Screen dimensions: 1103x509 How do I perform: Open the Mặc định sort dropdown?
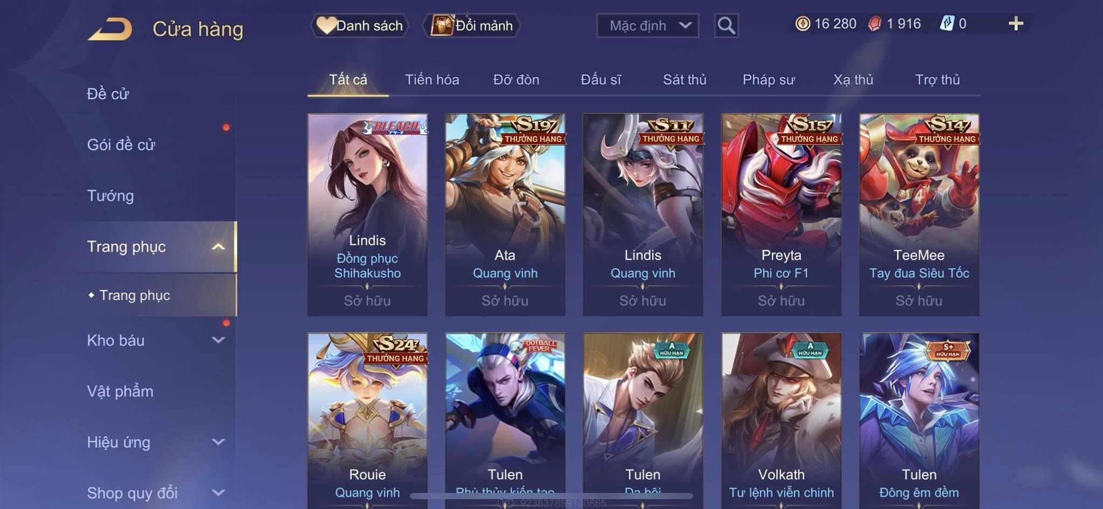pos(647,25)
